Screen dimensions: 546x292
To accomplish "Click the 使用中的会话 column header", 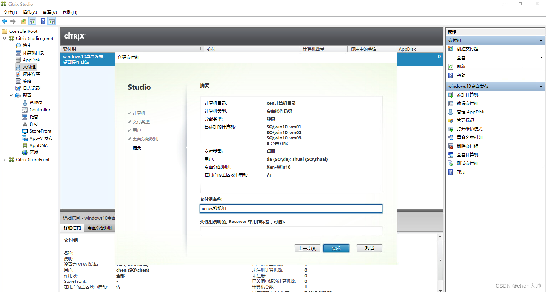I will click(372, 49).
